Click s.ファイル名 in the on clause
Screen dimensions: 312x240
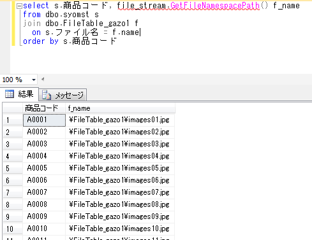(71, 32)
